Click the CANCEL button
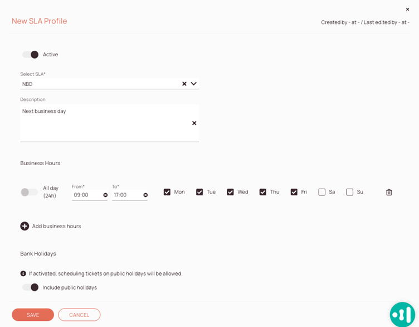The image size is (419, 327). click(79, 315)
